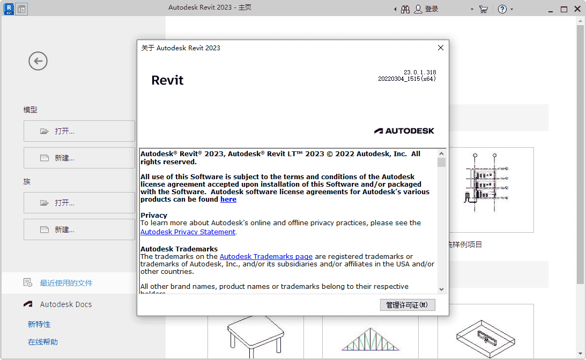Open the 'here' license agreements link
Image resolution: width=586 pixels, height=360 pixels.
pyautogui.click(x=228, y=199)
